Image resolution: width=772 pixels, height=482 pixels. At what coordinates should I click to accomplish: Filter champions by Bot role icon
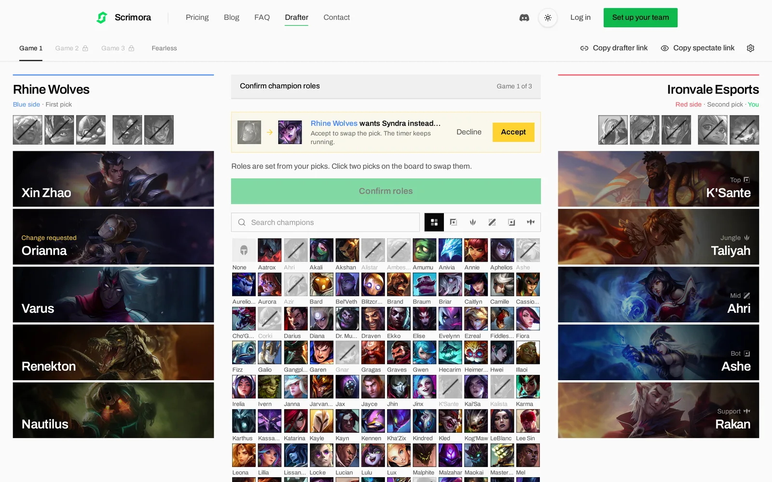pos(511,222)
